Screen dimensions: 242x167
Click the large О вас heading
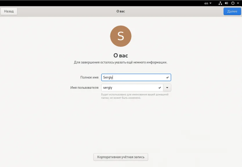click(121, 55)
